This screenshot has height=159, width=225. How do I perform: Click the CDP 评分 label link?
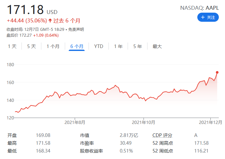162,135
